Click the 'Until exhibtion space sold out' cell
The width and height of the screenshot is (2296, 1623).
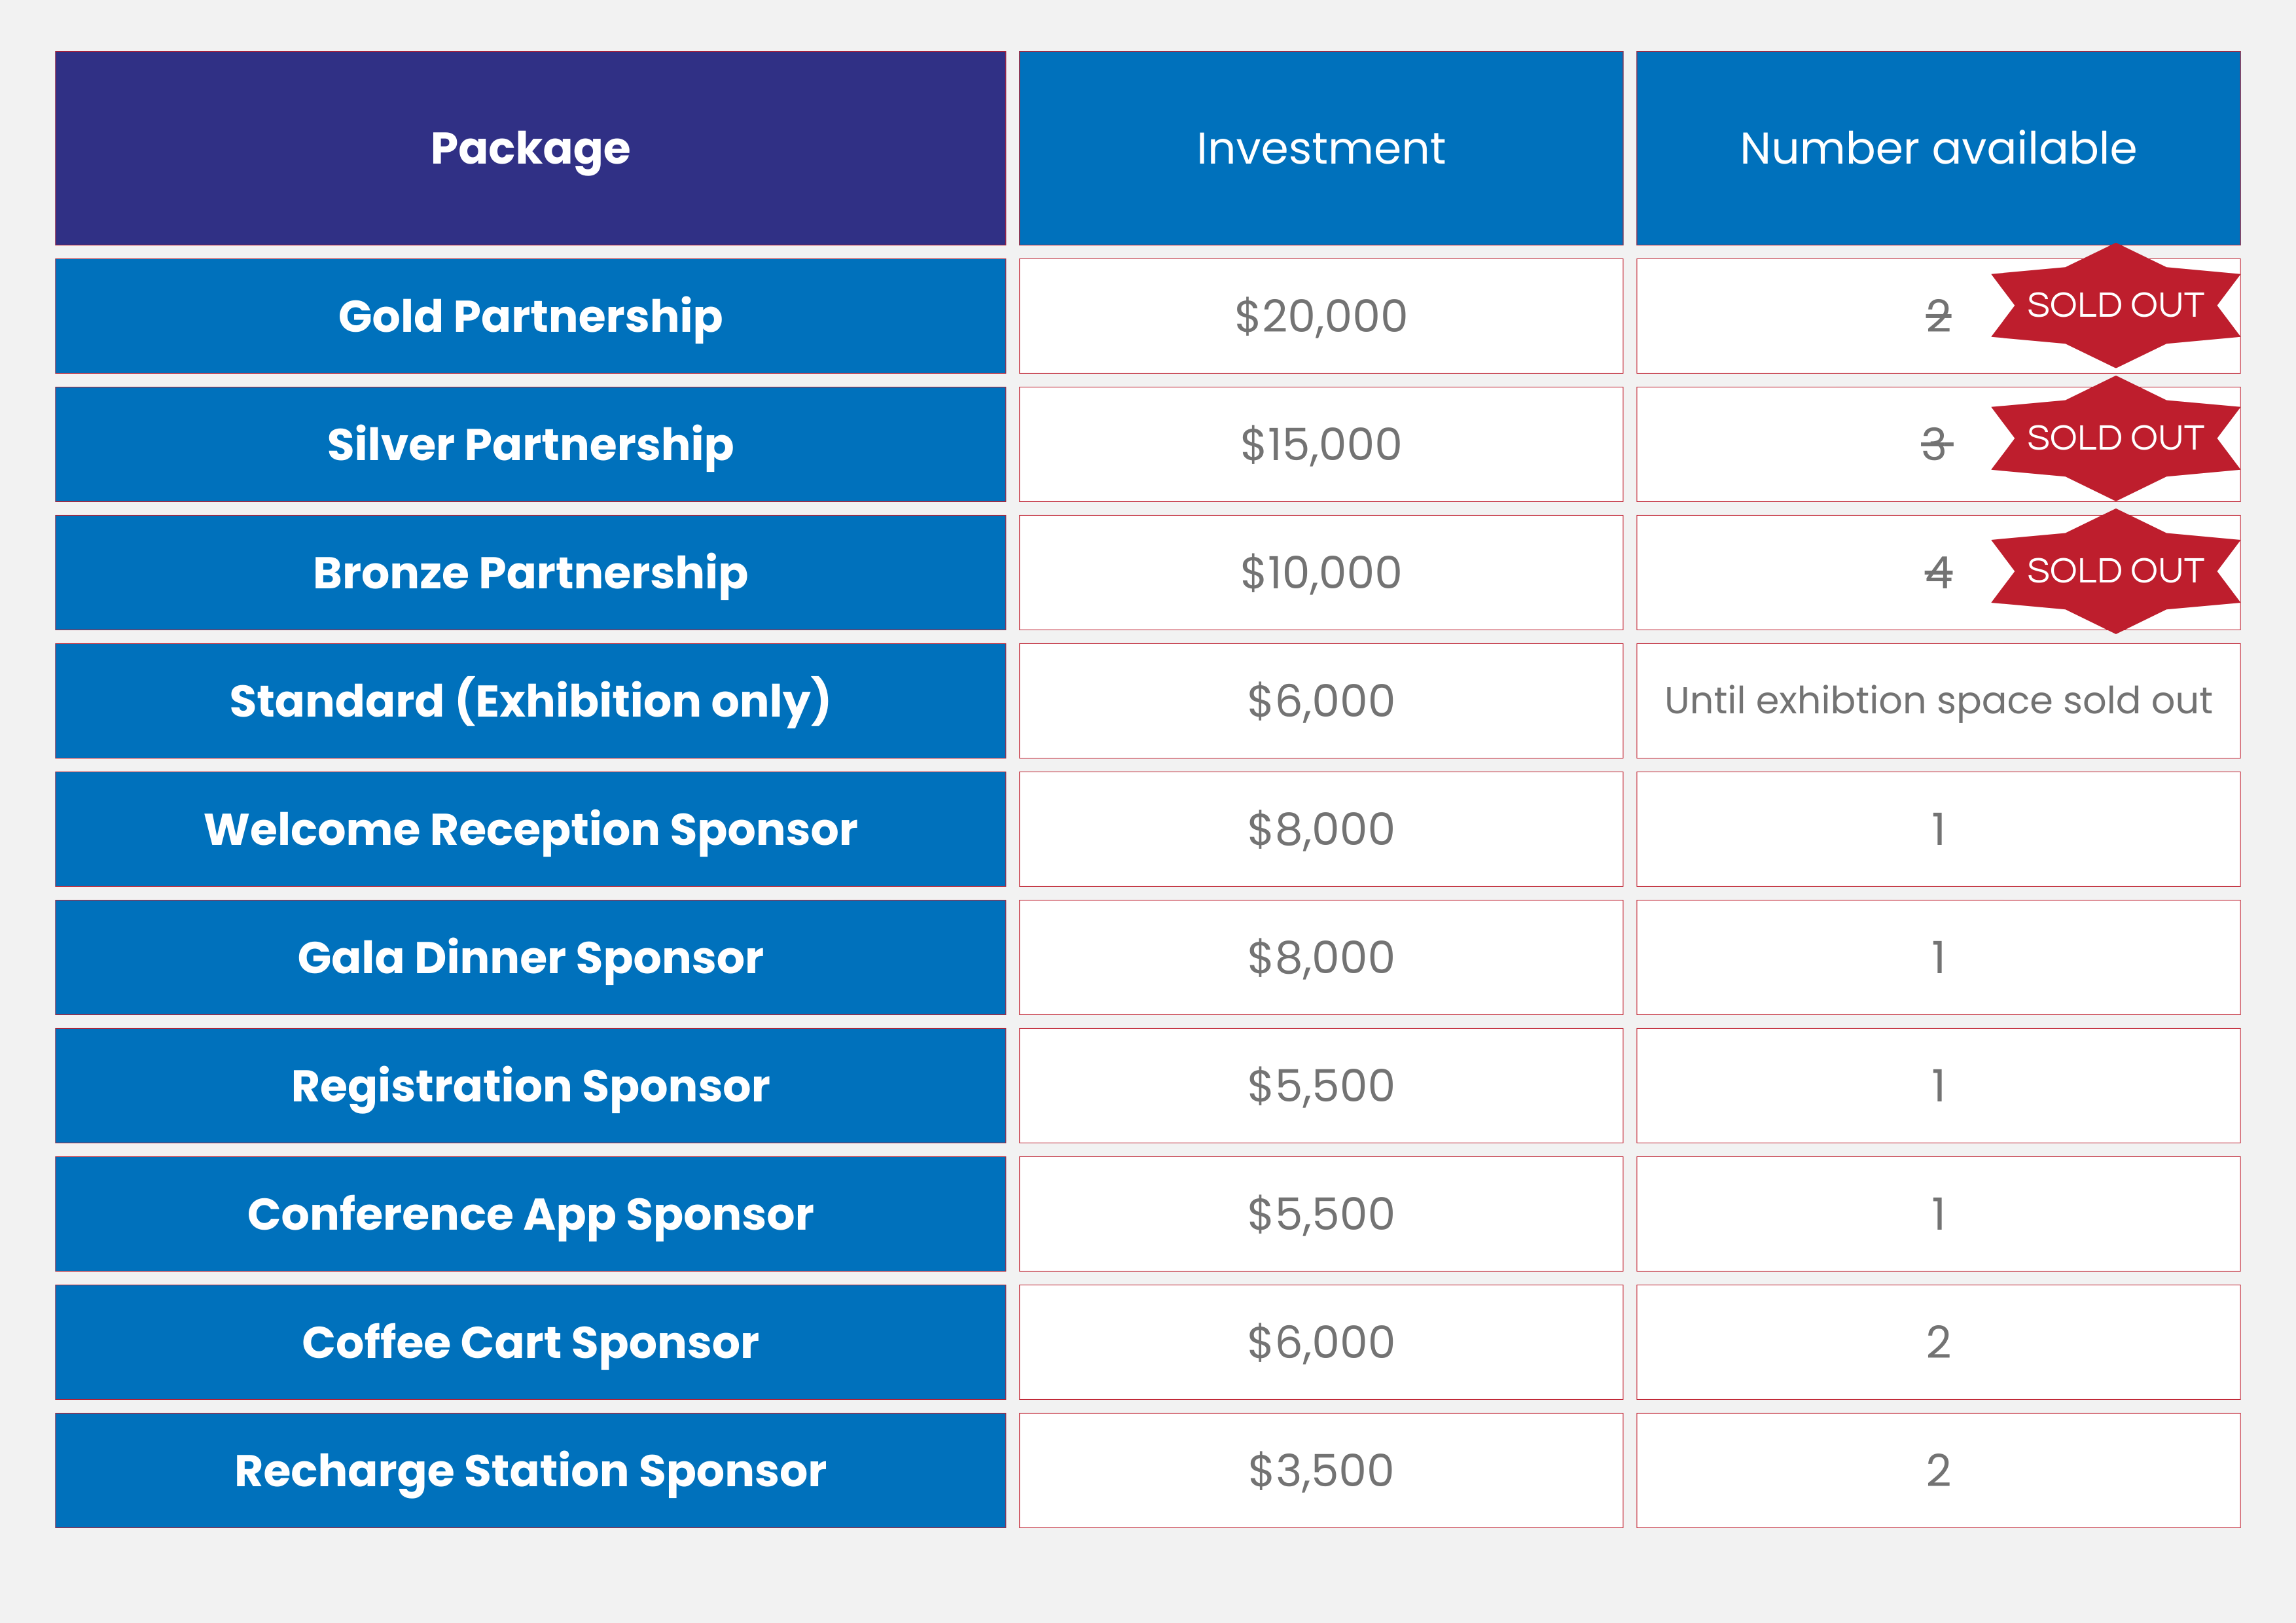[x=1937, y=701]
